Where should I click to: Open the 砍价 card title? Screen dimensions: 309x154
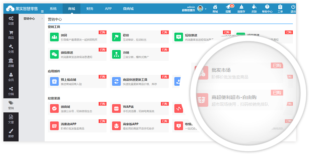(126, 35)
